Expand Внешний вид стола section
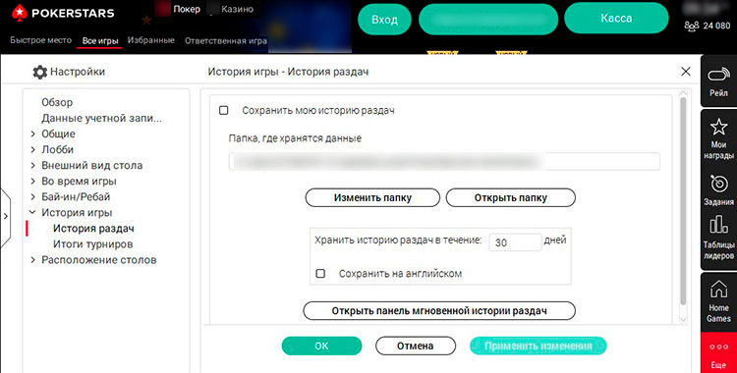Image resolution: width=737 pixels, height=373 pixels. (x=32, y=165)
